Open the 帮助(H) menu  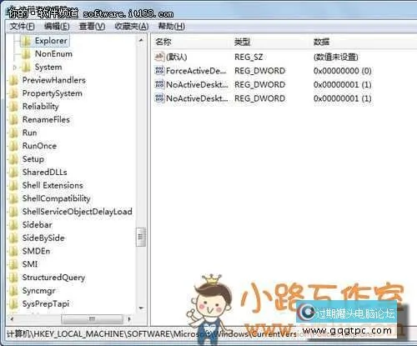tap(171, 27)
